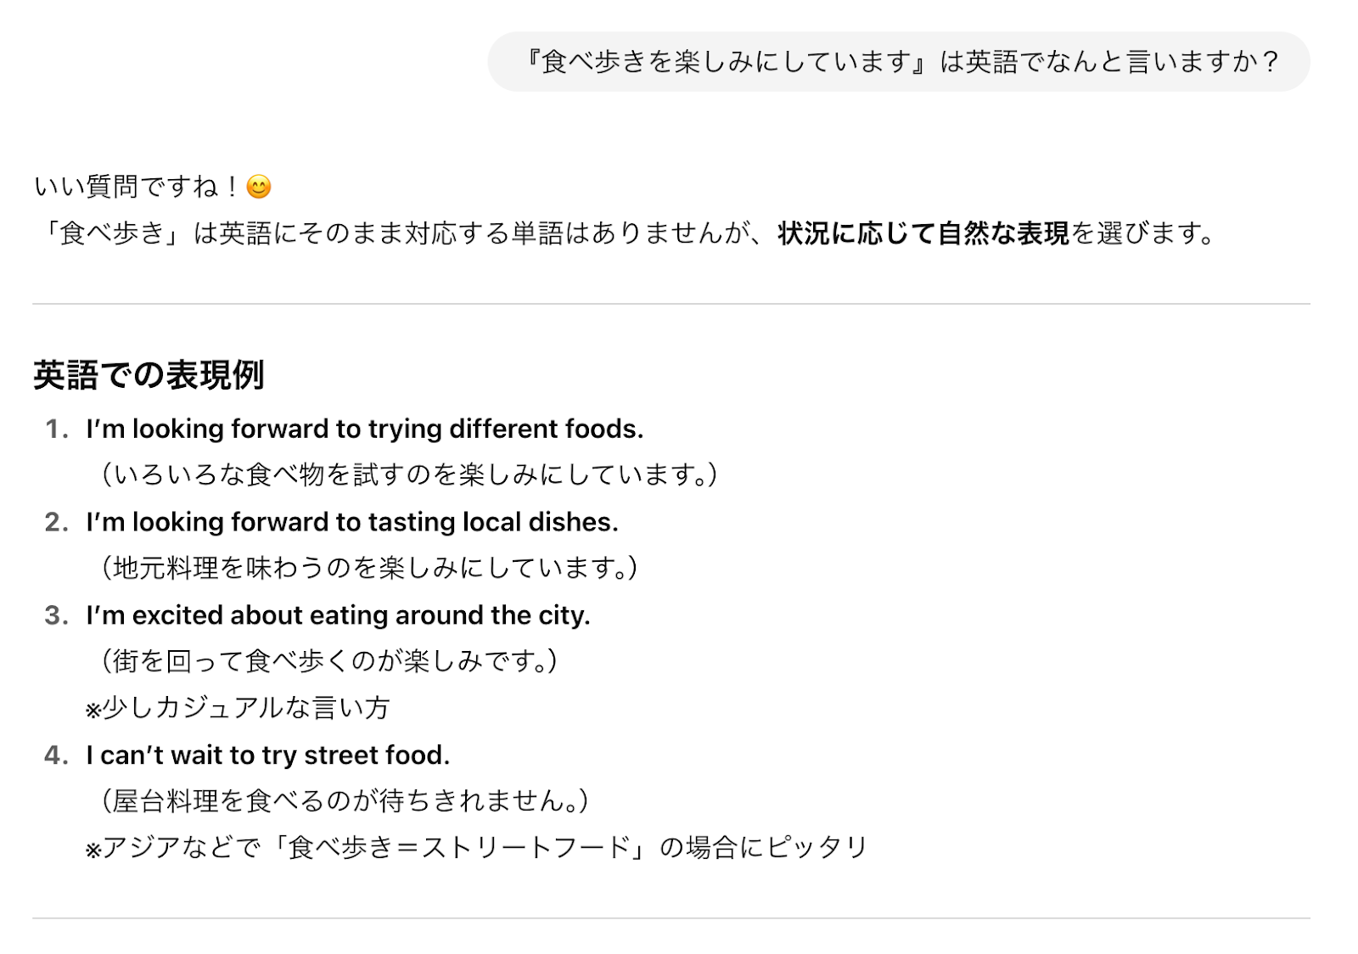Click the smiling emoji after いい質問ですね

[x=259, y=187]
